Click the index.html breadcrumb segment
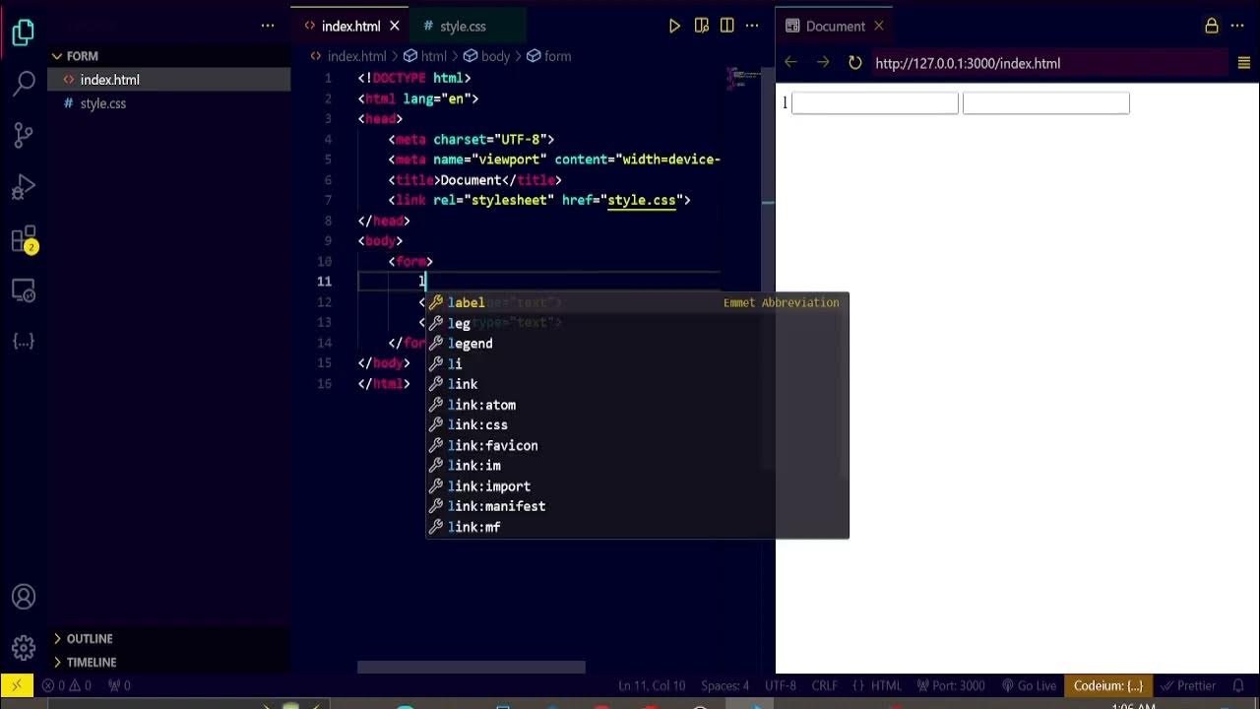Image resolution: width=1260 pixels, height=709 pixels. [348, 56]
